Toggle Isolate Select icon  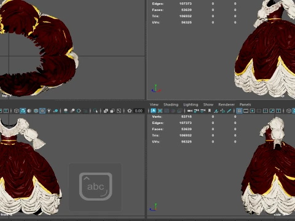pos(95,111)
